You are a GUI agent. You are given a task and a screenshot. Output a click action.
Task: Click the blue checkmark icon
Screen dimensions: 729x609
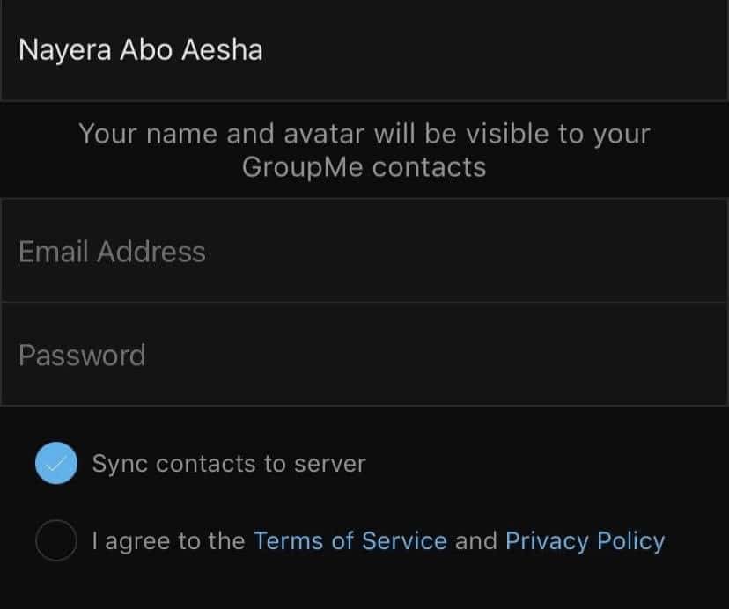click(x=56, y=463)
